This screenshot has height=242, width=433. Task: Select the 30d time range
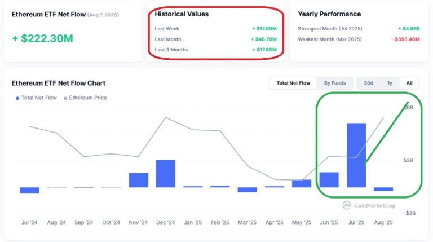click(x=368, y=83)
